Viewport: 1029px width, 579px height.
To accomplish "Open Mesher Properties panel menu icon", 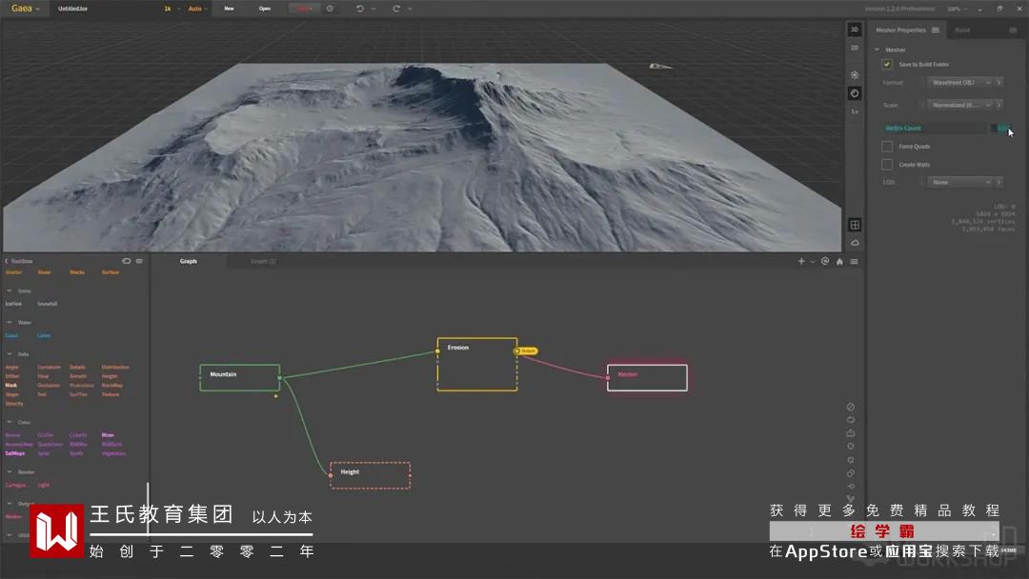I will pyautogui.click(x=936, y=30).
